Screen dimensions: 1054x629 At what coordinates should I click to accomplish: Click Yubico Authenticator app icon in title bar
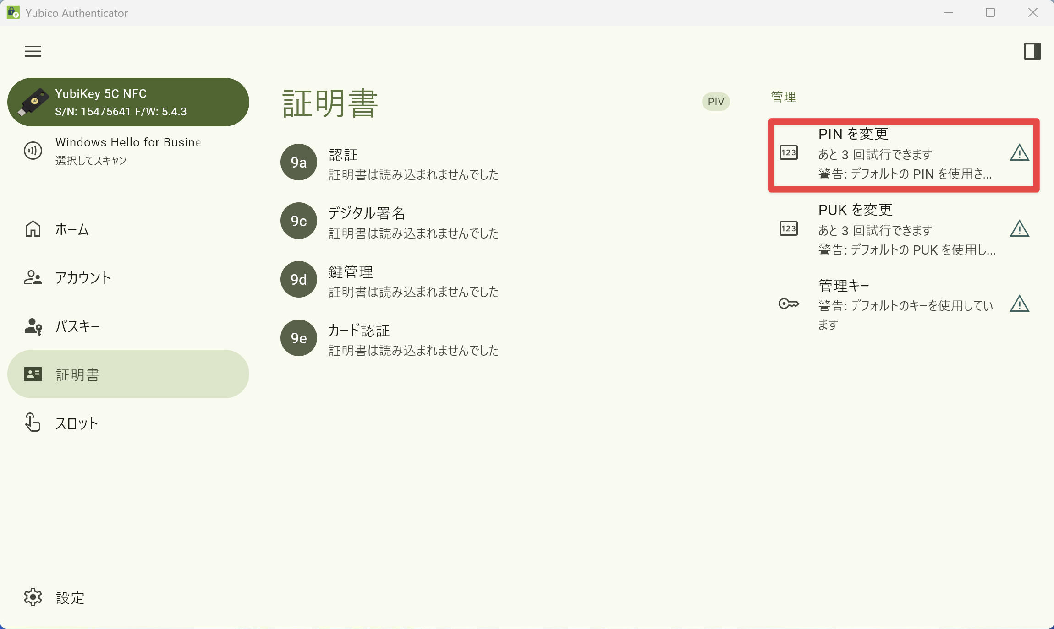click(13, 12)
